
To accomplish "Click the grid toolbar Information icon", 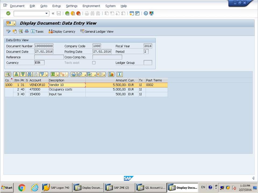I will pos(120,74).
